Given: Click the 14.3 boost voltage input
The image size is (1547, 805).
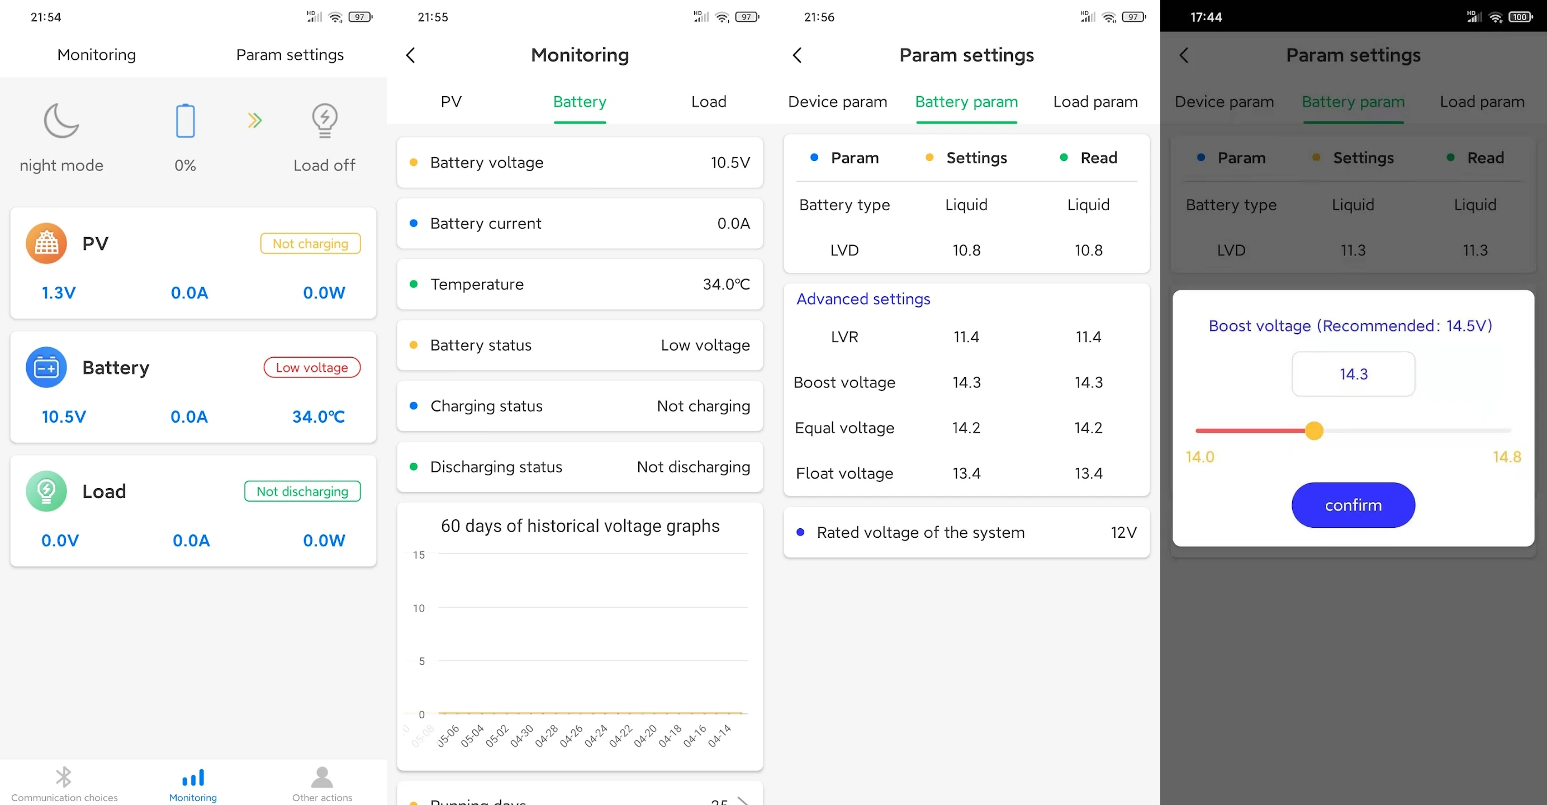Looking at the screenshot, I should pos(1353,373).
